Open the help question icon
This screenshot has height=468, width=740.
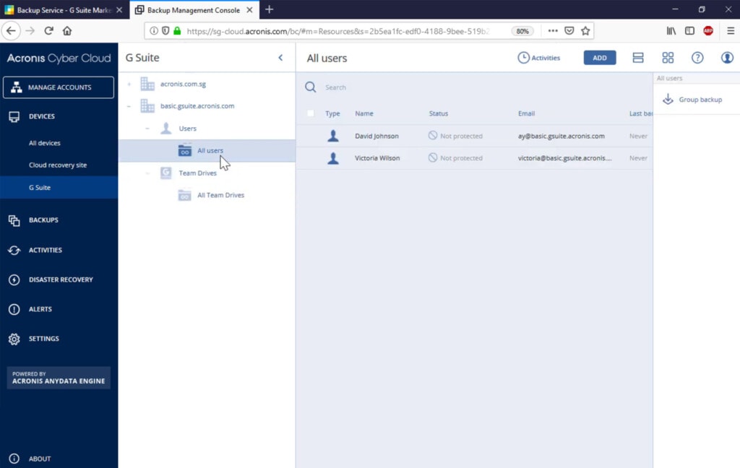pyautogui.click(x=697, y=58)
